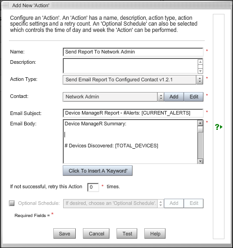
Task: Test the configured Action
Action: pyautogui.click(x=127, y=234)
